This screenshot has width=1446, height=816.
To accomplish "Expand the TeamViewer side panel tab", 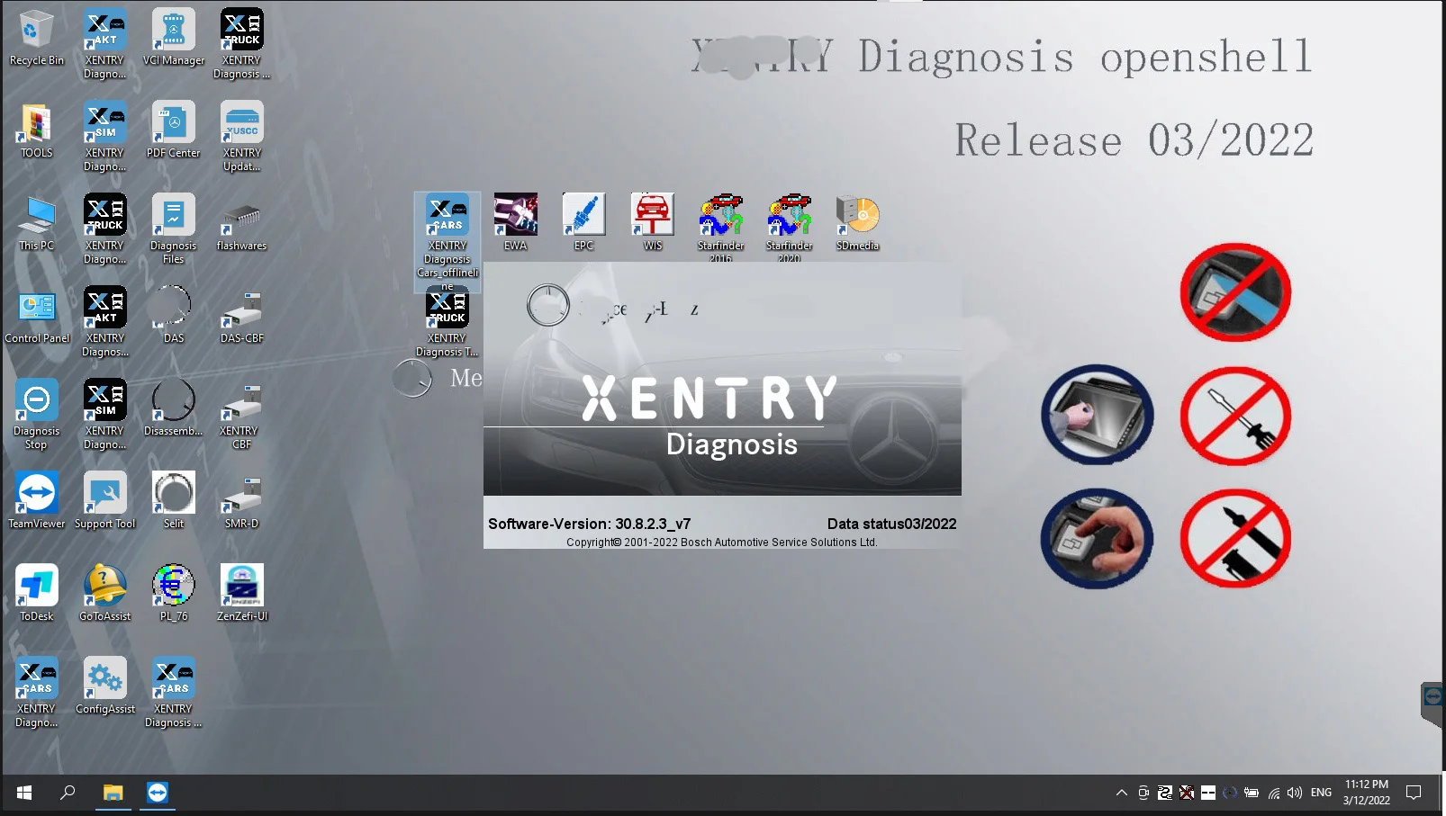I will pos(1432,703).
